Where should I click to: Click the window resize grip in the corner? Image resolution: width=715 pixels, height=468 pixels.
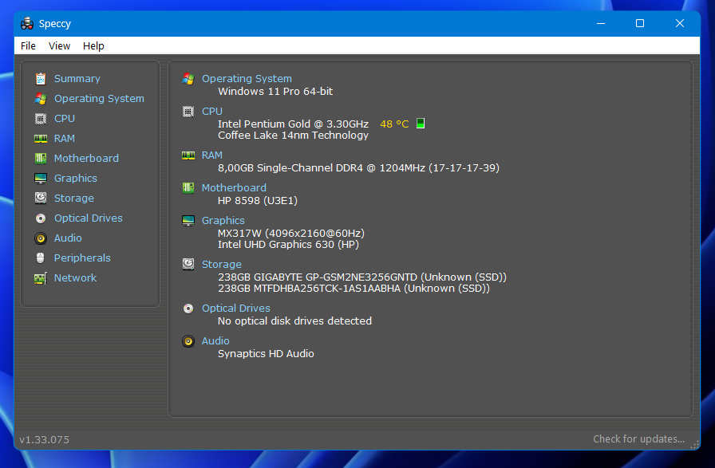695,445
